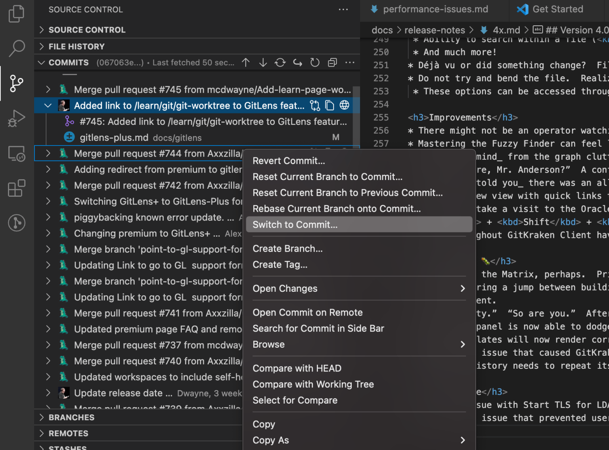Collapse the 'Added link to /learn/git/git-worktree' commit
609x450 pixels.
(48, 105)
